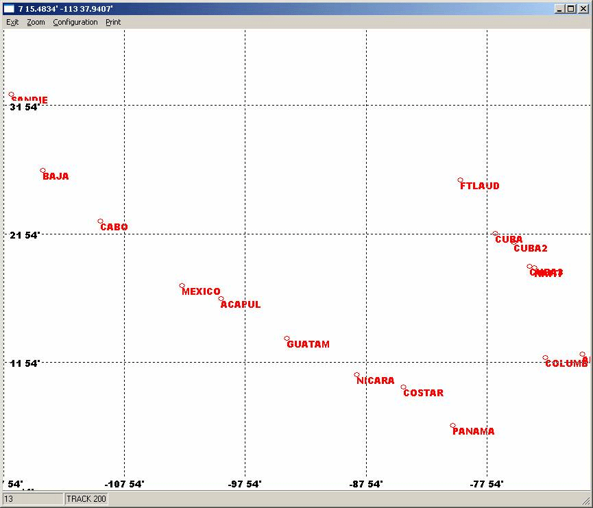Viewport: 593px width, 508px height.
Task: Select the ACAPUL waypoint marker
Action: pos(221,299)
